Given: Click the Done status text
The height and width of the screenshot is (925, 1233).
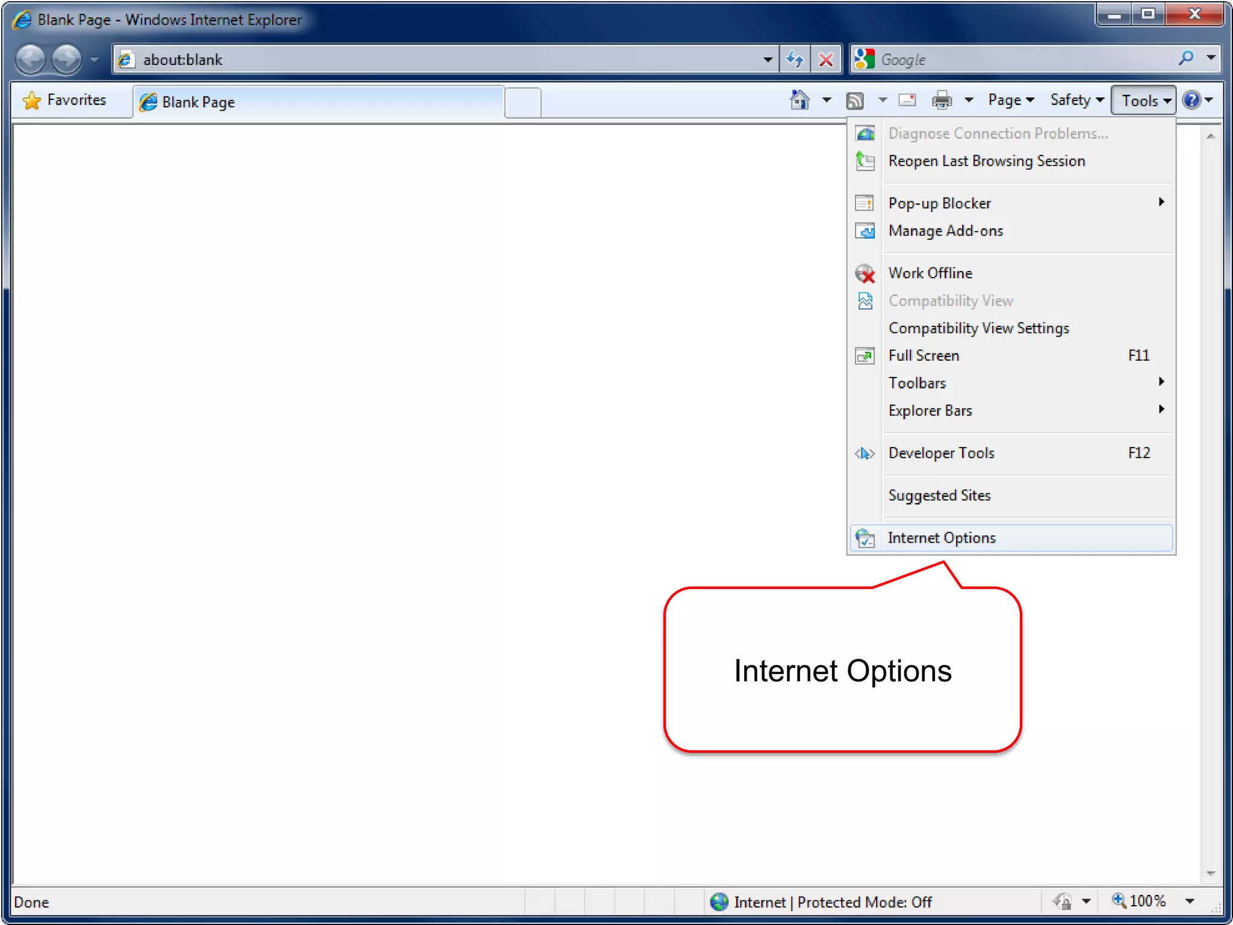Looking at the screenshot, I should (31, 902).
